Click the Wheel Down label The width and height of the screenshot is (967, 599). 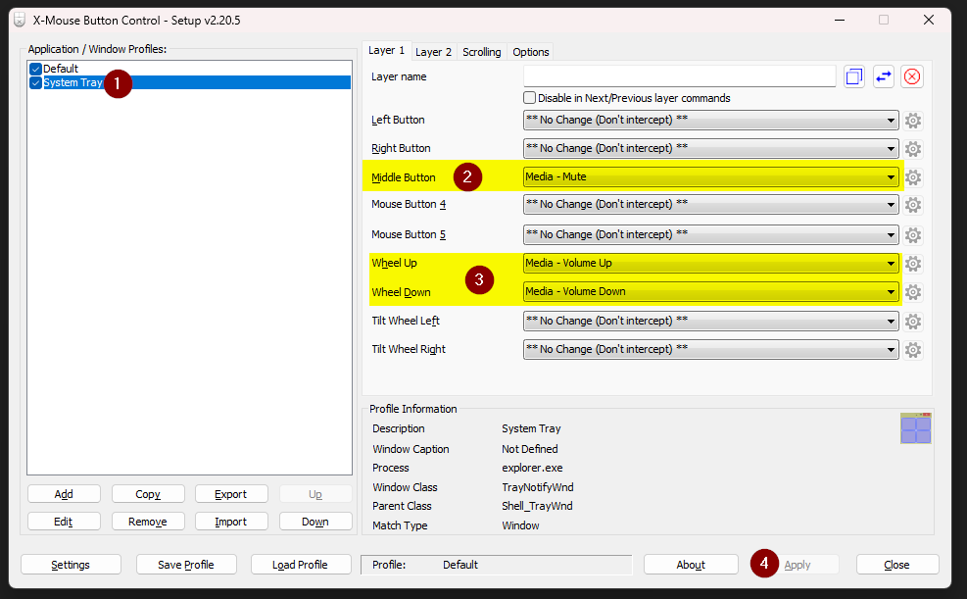click(x=401, y=292)
